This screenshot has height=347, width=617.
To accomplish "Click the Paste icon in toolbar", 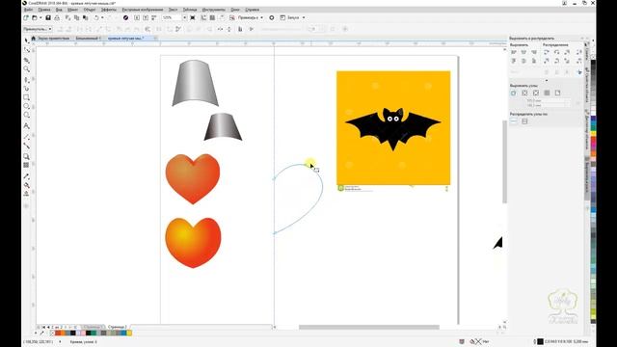I will pos(86,17).
